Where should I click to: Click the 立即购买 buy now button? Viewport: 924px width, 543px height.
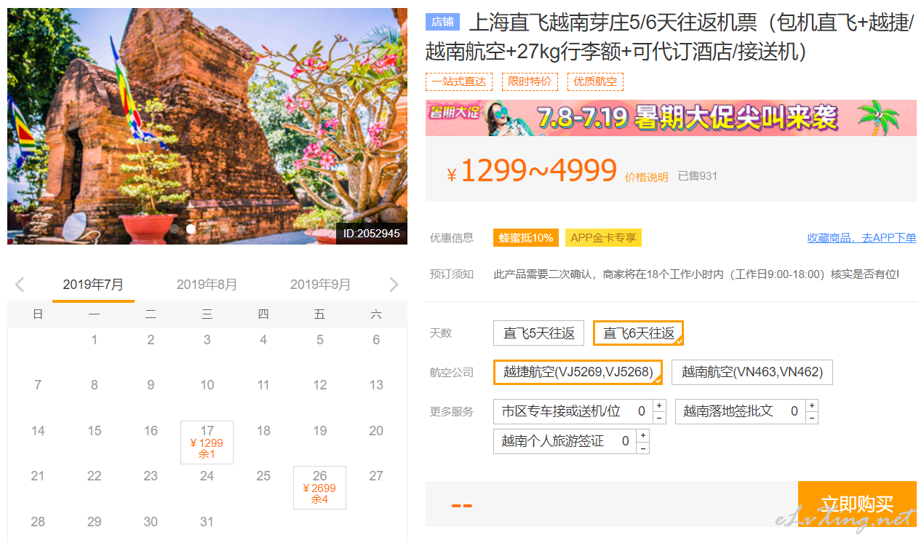pos(857,504)
